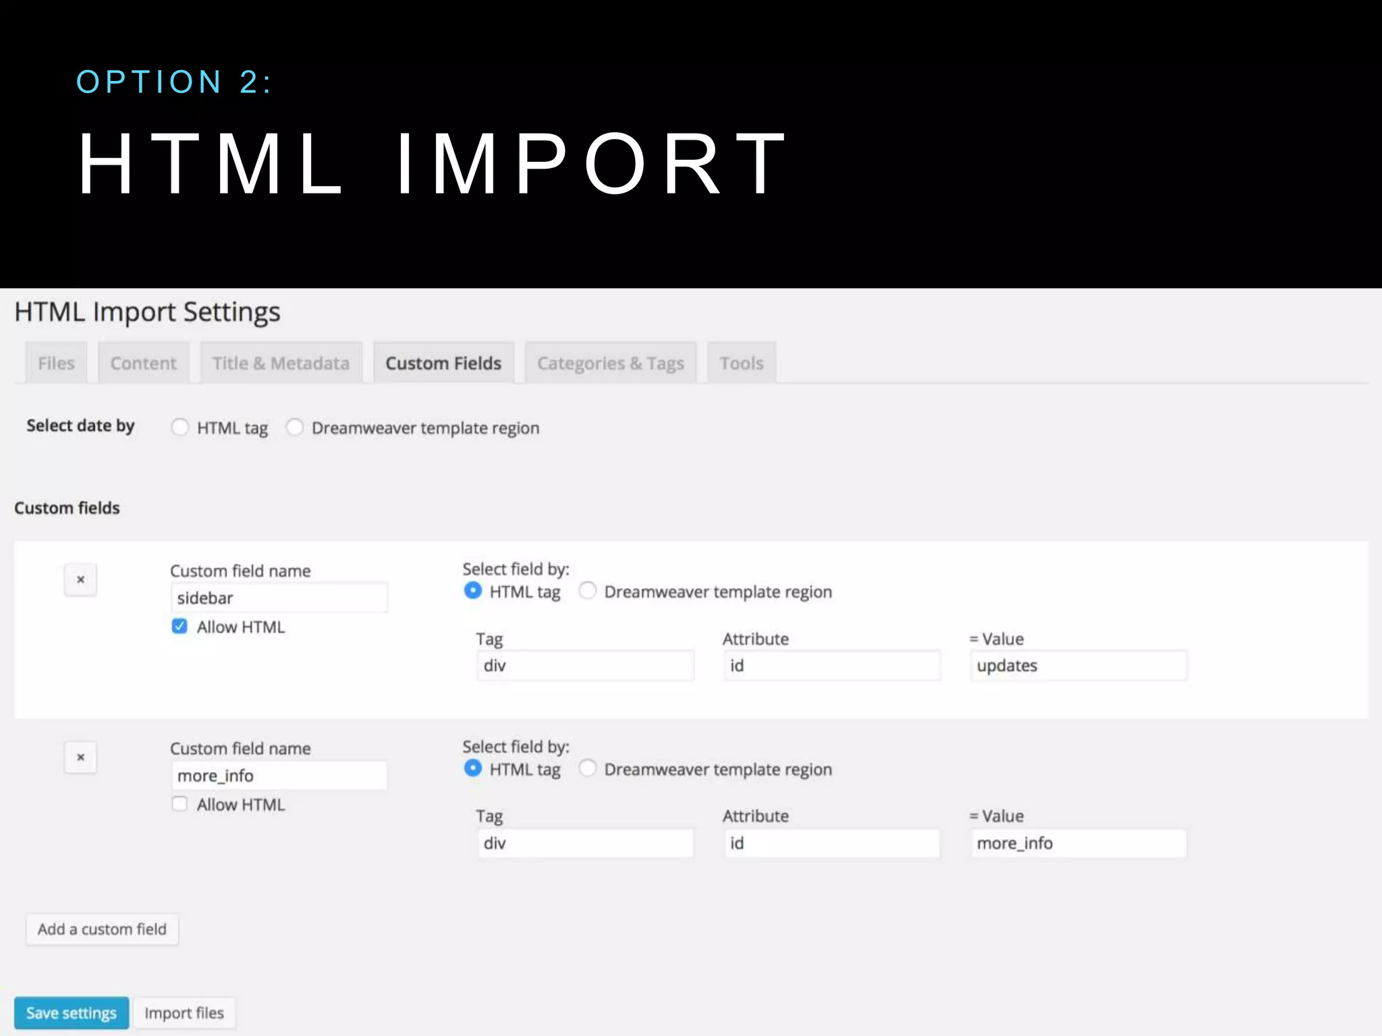The image size is (1382, 1036).
Task: Click the Tag field of more_info row
Action: pyautogui.click(x=585, y=843)
